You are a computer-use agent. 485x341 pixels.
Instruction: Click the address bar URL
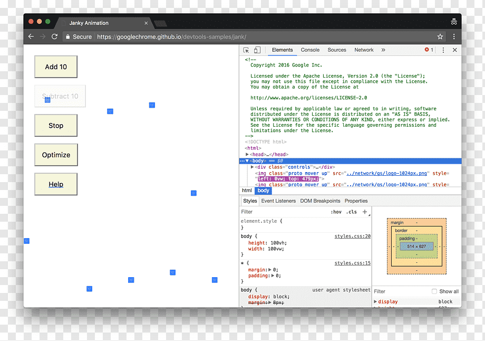[172, 36]
